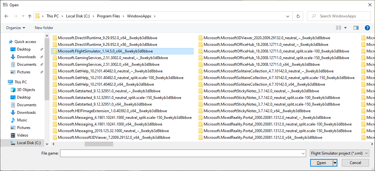Select 3D Objects in navigation pane
The height and width of the screenshot is (171, 375).
point(26,90)
